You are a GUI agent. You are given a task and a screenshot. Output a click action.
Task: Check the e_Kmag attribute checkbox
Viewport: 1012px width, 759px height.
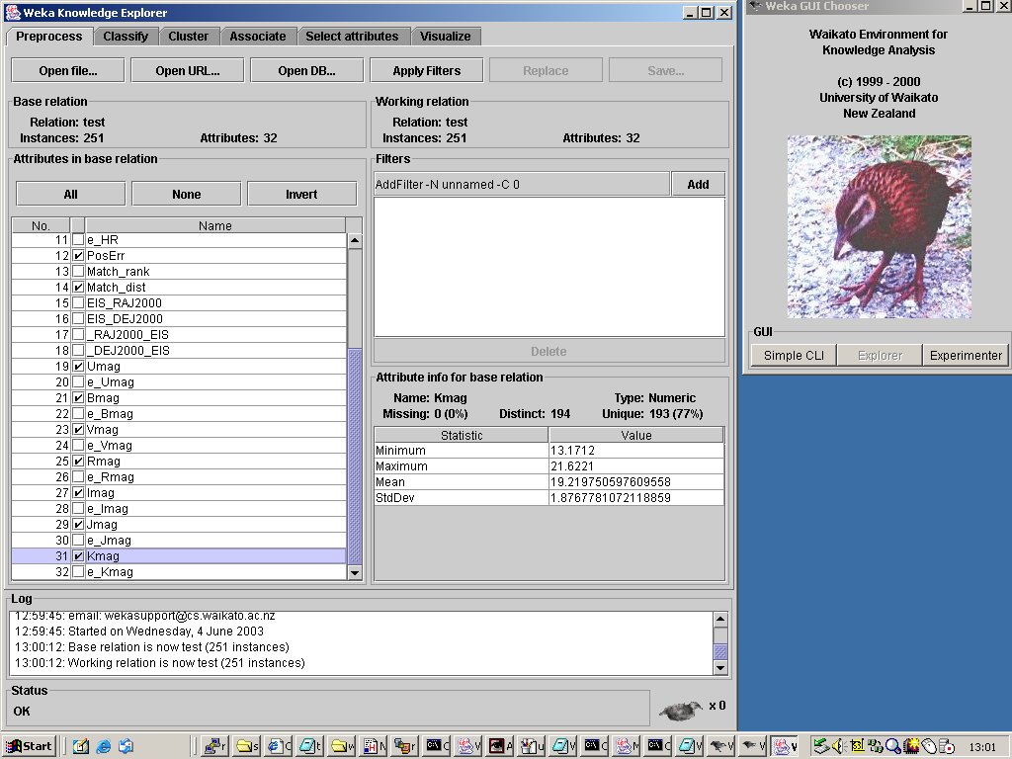click(78, 572)
